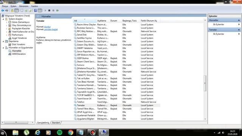Viewport: 242px width, 136px height.
Task: Click the Forward arrow in toolbar
Action: 7,11
